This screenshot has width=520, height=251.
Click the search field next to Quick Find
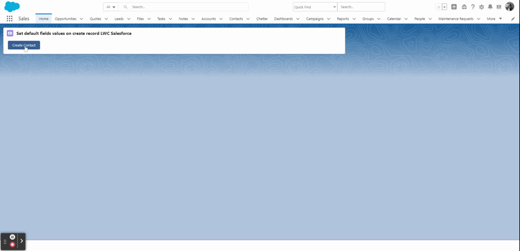[361, 7]
